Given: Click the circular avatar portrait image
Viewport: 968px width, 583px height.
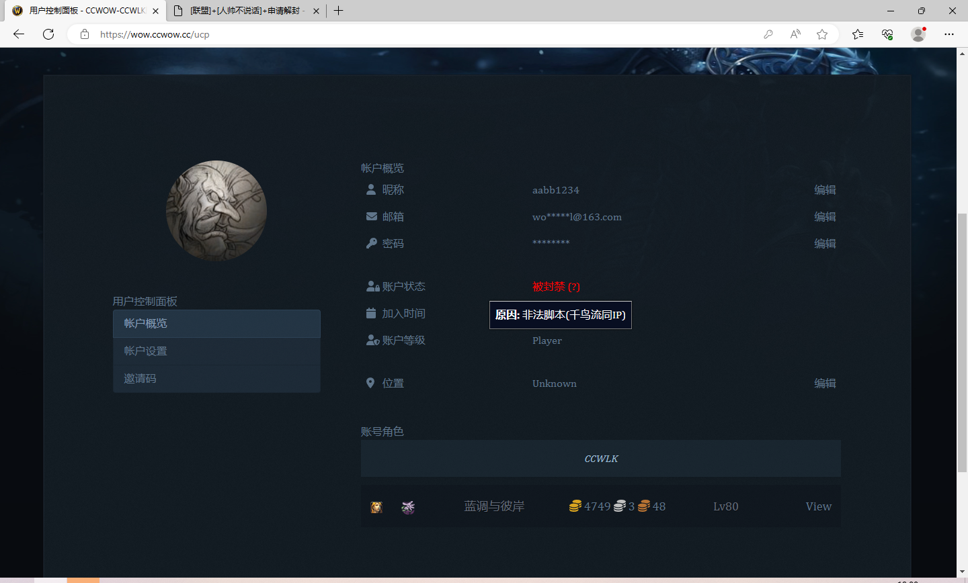Looking at the screenshot, I should point(216,210).
